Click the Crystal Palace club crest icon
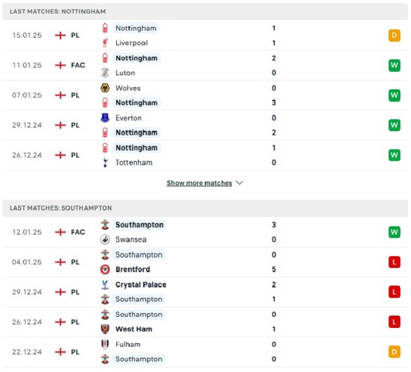 [x=105, y=284]
